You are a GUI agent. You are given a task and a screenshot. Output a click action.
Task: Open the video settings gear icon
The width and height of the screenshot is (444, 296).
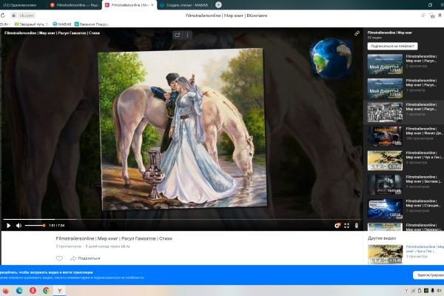337,226
